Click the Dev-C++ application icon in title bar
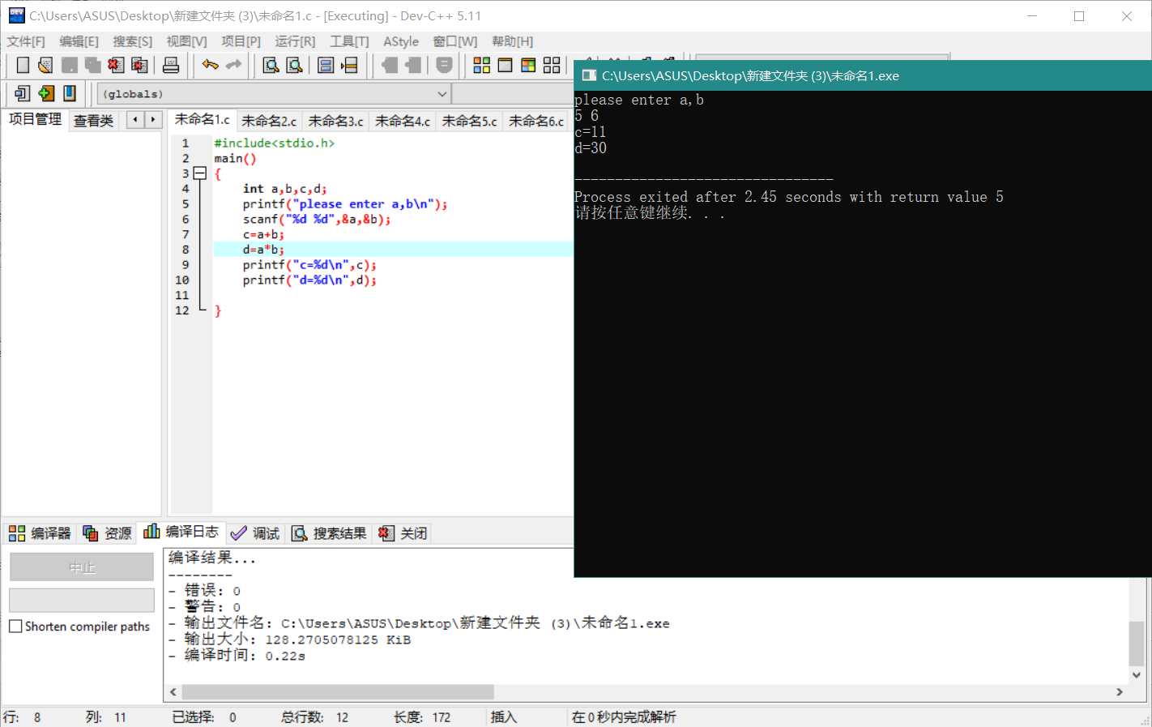Image resolution: width=1152 pixels, height=727 pixels. click(x=16, y=15)
